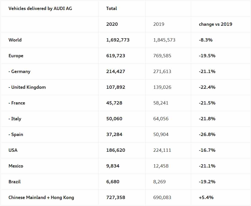Click the '- United Kingdom' row label
Screen dimensions: 251x206
(x=27, y=87)
